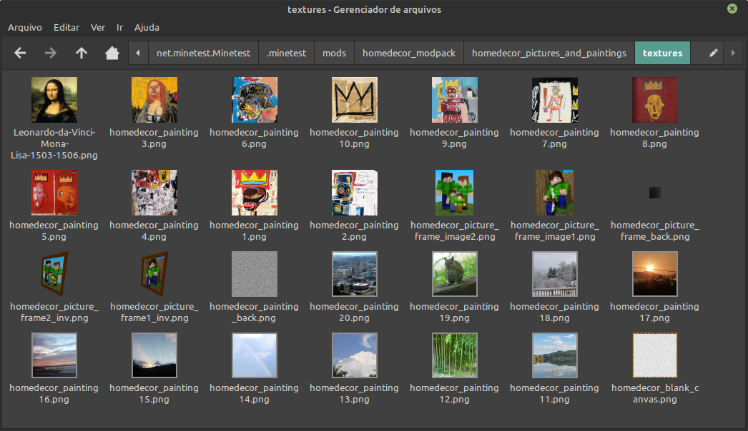Select homedecor_painting17.png sunset thumbnail
Screen dimensions: 748x431
click(655, 274)
